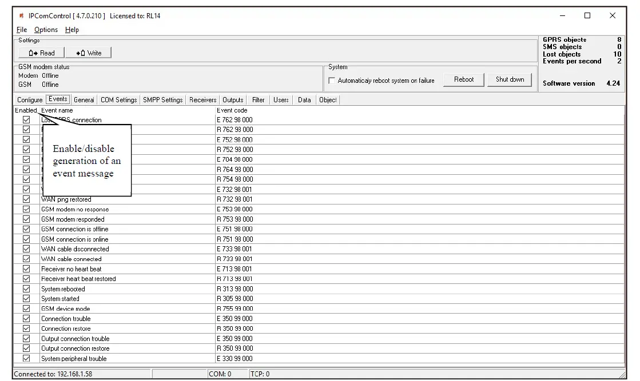Screen dimensions: 640x381
Task: Toggle System started checkbox
Action: (26, 299)
